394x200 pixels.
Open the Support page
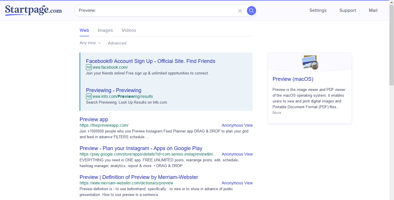tap(348, 10)
